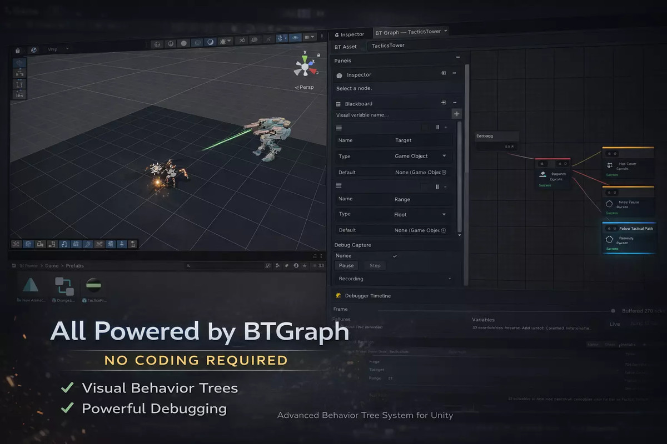Toggle the blue eye visibility icon in the scene toolbar
This screenshot has height=444, width=667.
pos(295,37)
